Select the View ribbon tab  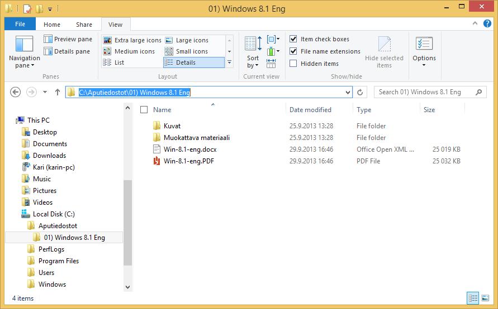[x=115, y=25]
